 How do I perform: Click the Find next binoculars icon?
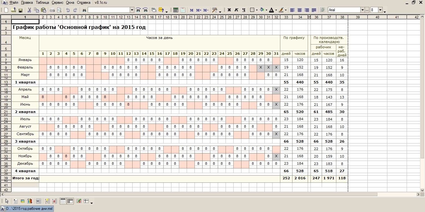(138, 10)
